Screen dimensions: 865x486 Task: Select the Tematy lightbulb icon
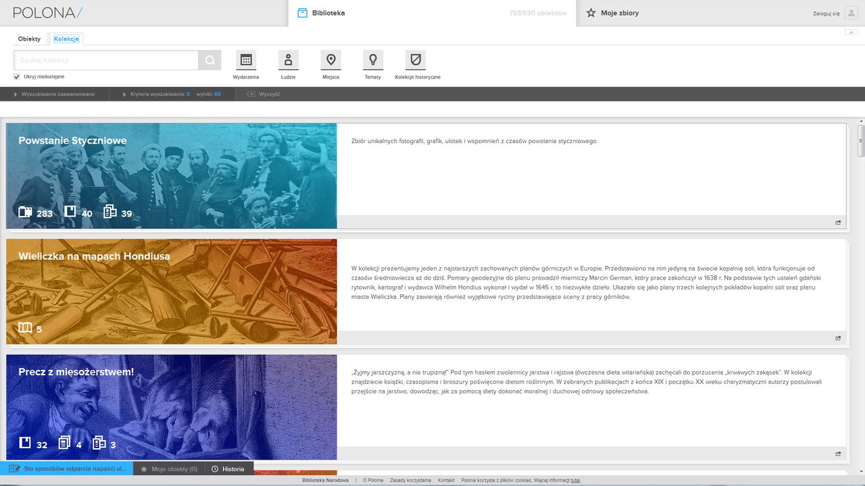[372, 60]
